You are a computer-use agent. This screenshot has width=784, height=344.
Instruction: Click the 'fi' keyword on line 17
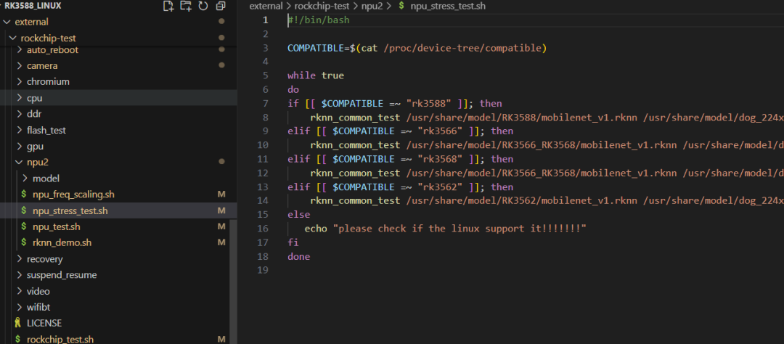293,242
